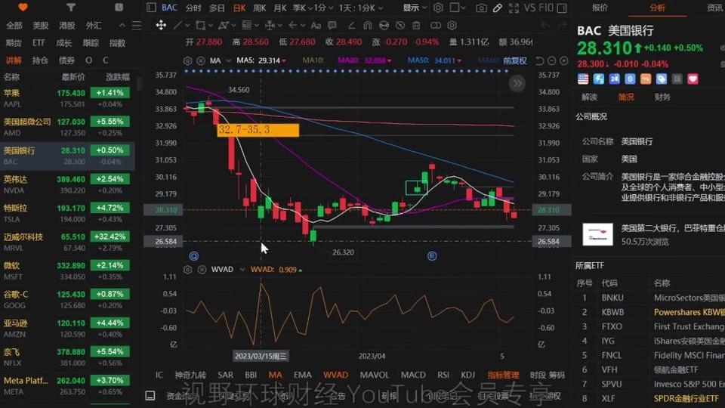Select 英伟达 NVDA in watchlist

coord(67,184)
